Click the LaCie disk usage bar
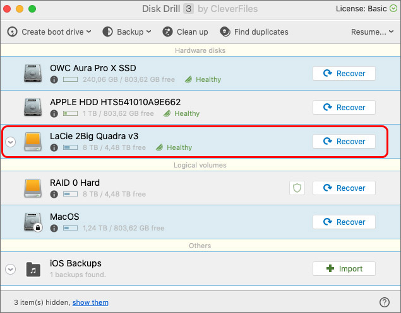The image size is (401, 313). 70,147
